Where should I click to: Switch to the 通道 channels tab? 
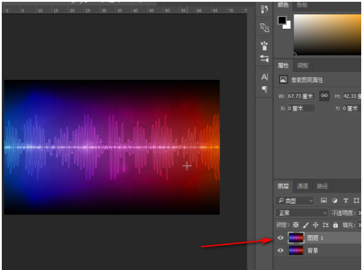(303, 186)
